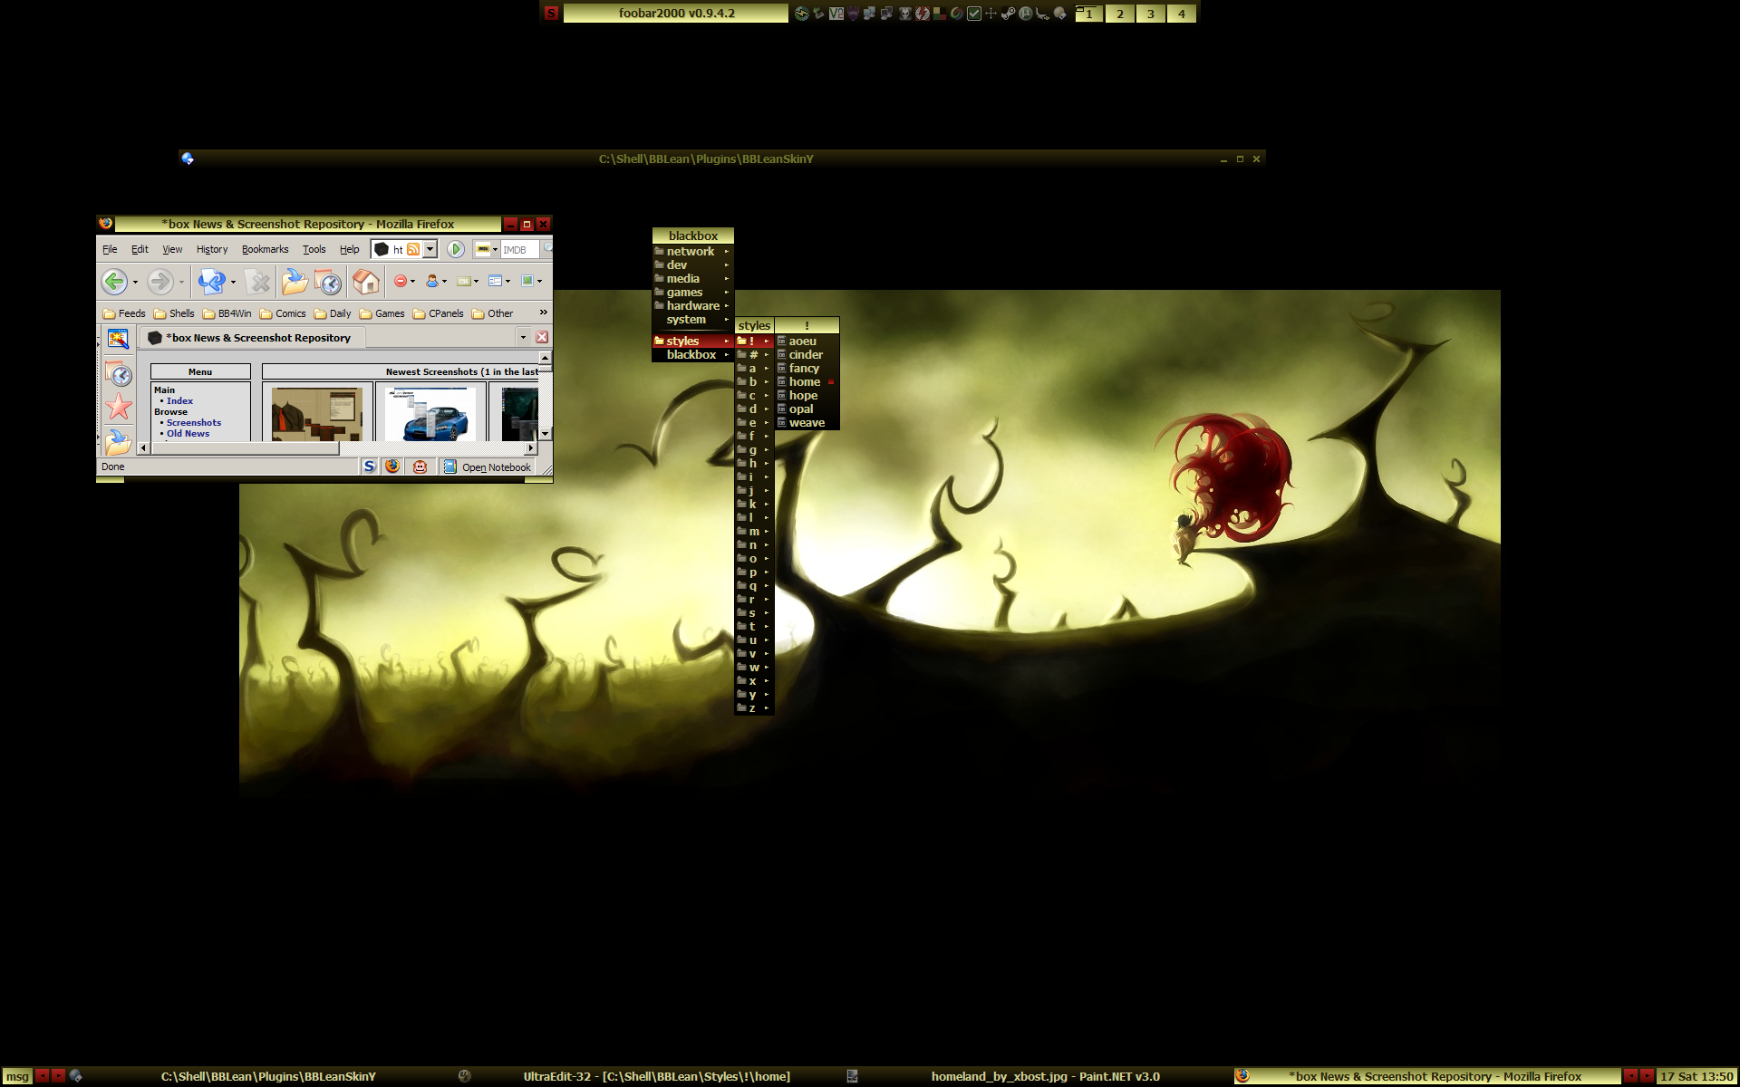Open the sidebar Bookmarks star icon
Viewport: 1740px width, 1087px height.
tap(119, 408)
